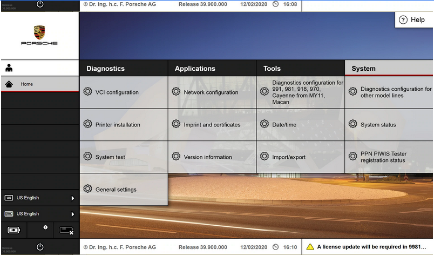The image size is (434, 256).
Task: Click the yellow license warning triangle icon
Action: [x=310, y=247]
